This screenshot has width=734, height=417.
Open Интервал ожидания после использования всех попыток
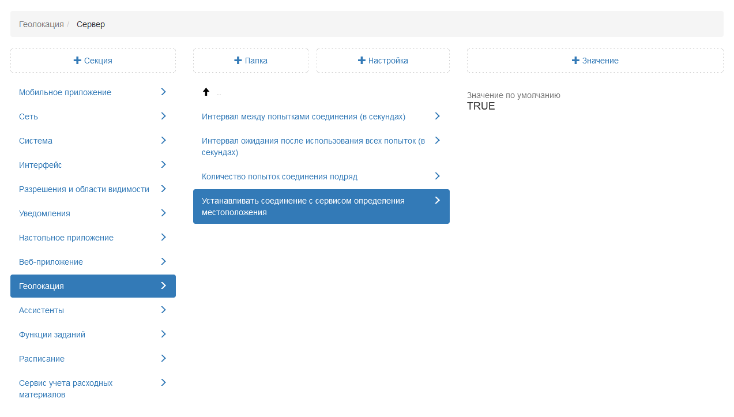[313, 146]
